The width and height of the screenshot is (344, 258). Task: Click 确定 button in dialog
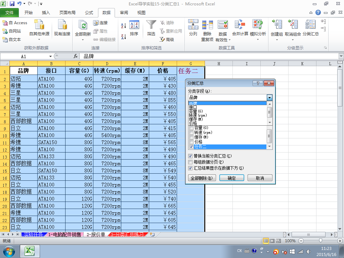(232, 178)
